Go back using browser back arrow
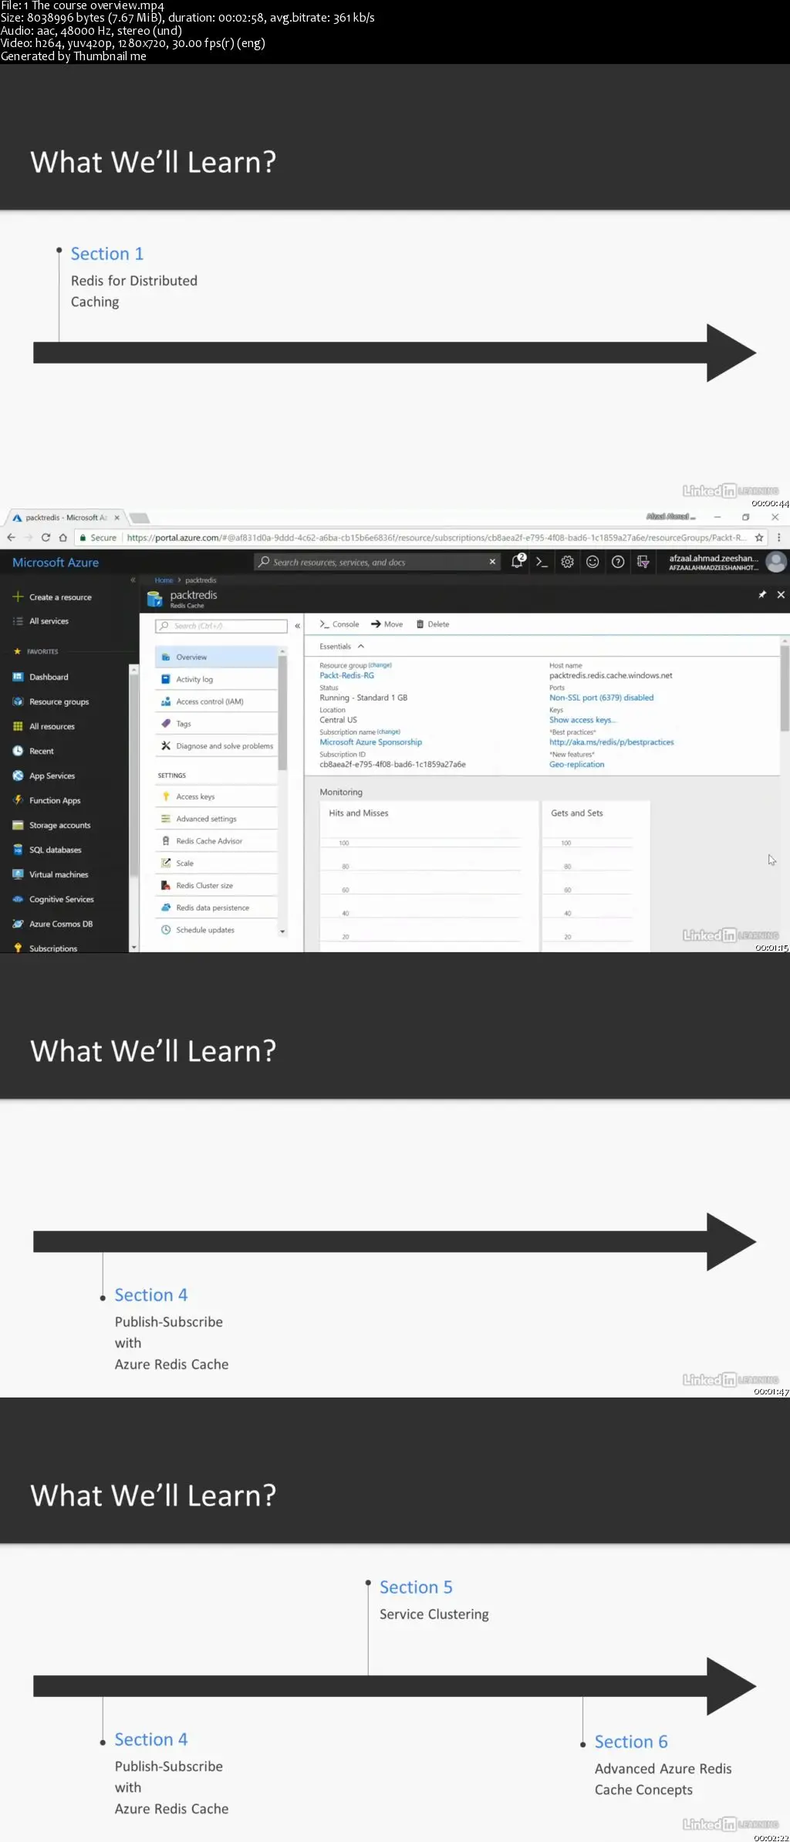Viewport: 790px width, 1842px height. point(11,538)
